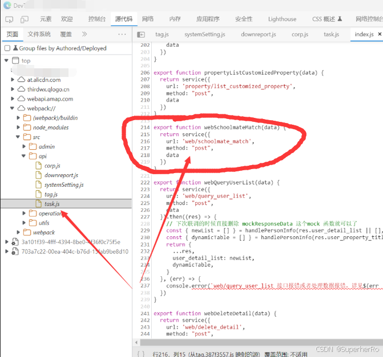
Task: Hide the navigator sidebar panel icon
Action: point(141,35)
